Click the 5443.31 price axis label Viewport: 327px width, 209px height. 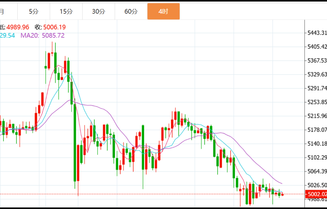pyautogui.click(x=316, y=33)
